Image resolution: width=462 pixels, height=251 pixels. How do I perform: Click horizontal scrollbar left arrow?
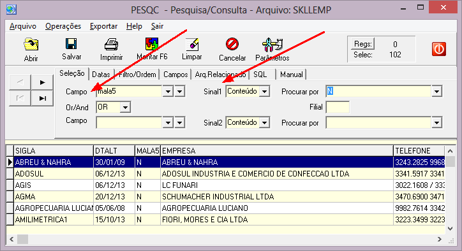coord(11,240)
